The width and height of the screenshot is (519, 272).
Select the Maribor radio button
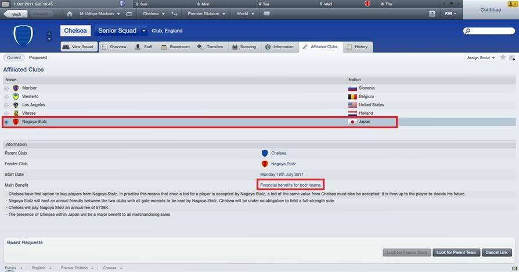click(6, 89)
